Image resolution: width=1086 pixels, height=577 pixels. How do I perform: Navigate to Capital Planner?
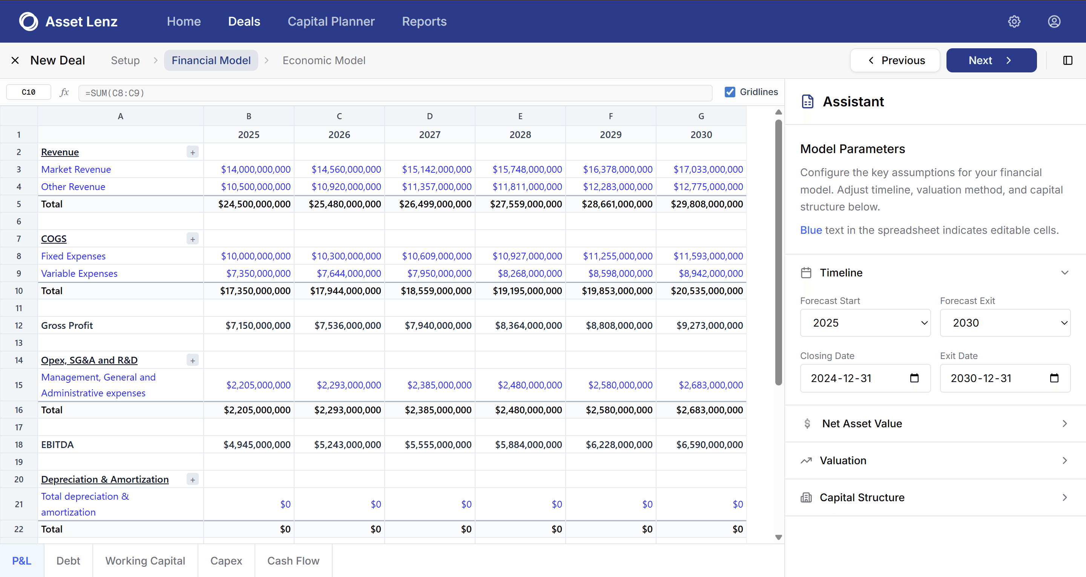point(331,21)
